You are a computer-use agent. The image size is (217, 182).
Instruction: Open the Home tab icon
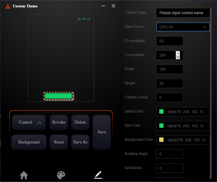click(x=24, y=175)
